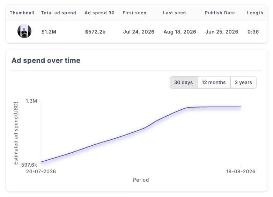
Task: Sort by First seen column header
Action: [x=134, y=13]
